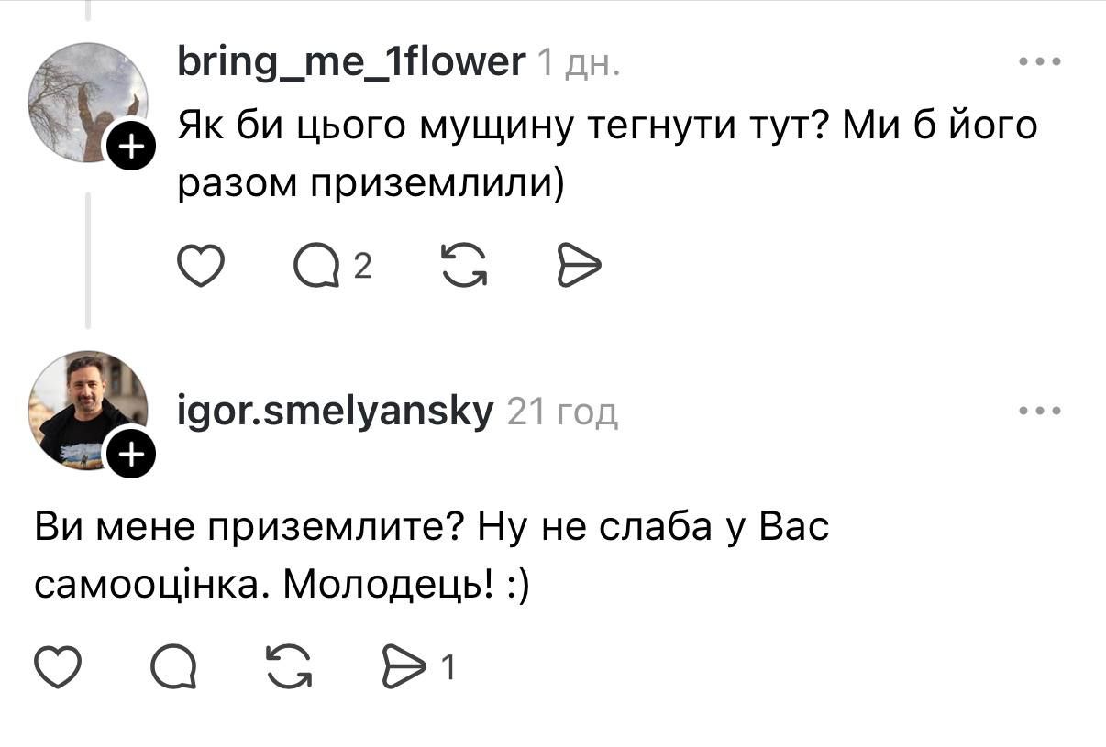Reply to the bring_me_1flower comment

click(x=316, y=267)
